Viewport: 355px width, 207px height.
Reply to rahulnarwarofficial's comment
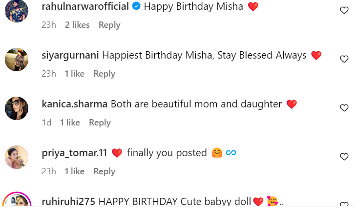109,25
